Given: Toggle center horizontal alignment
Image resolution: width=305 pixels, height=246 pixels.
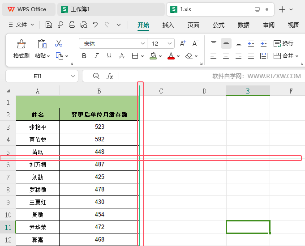Looking at the screenshot, I should pos(226,56).
